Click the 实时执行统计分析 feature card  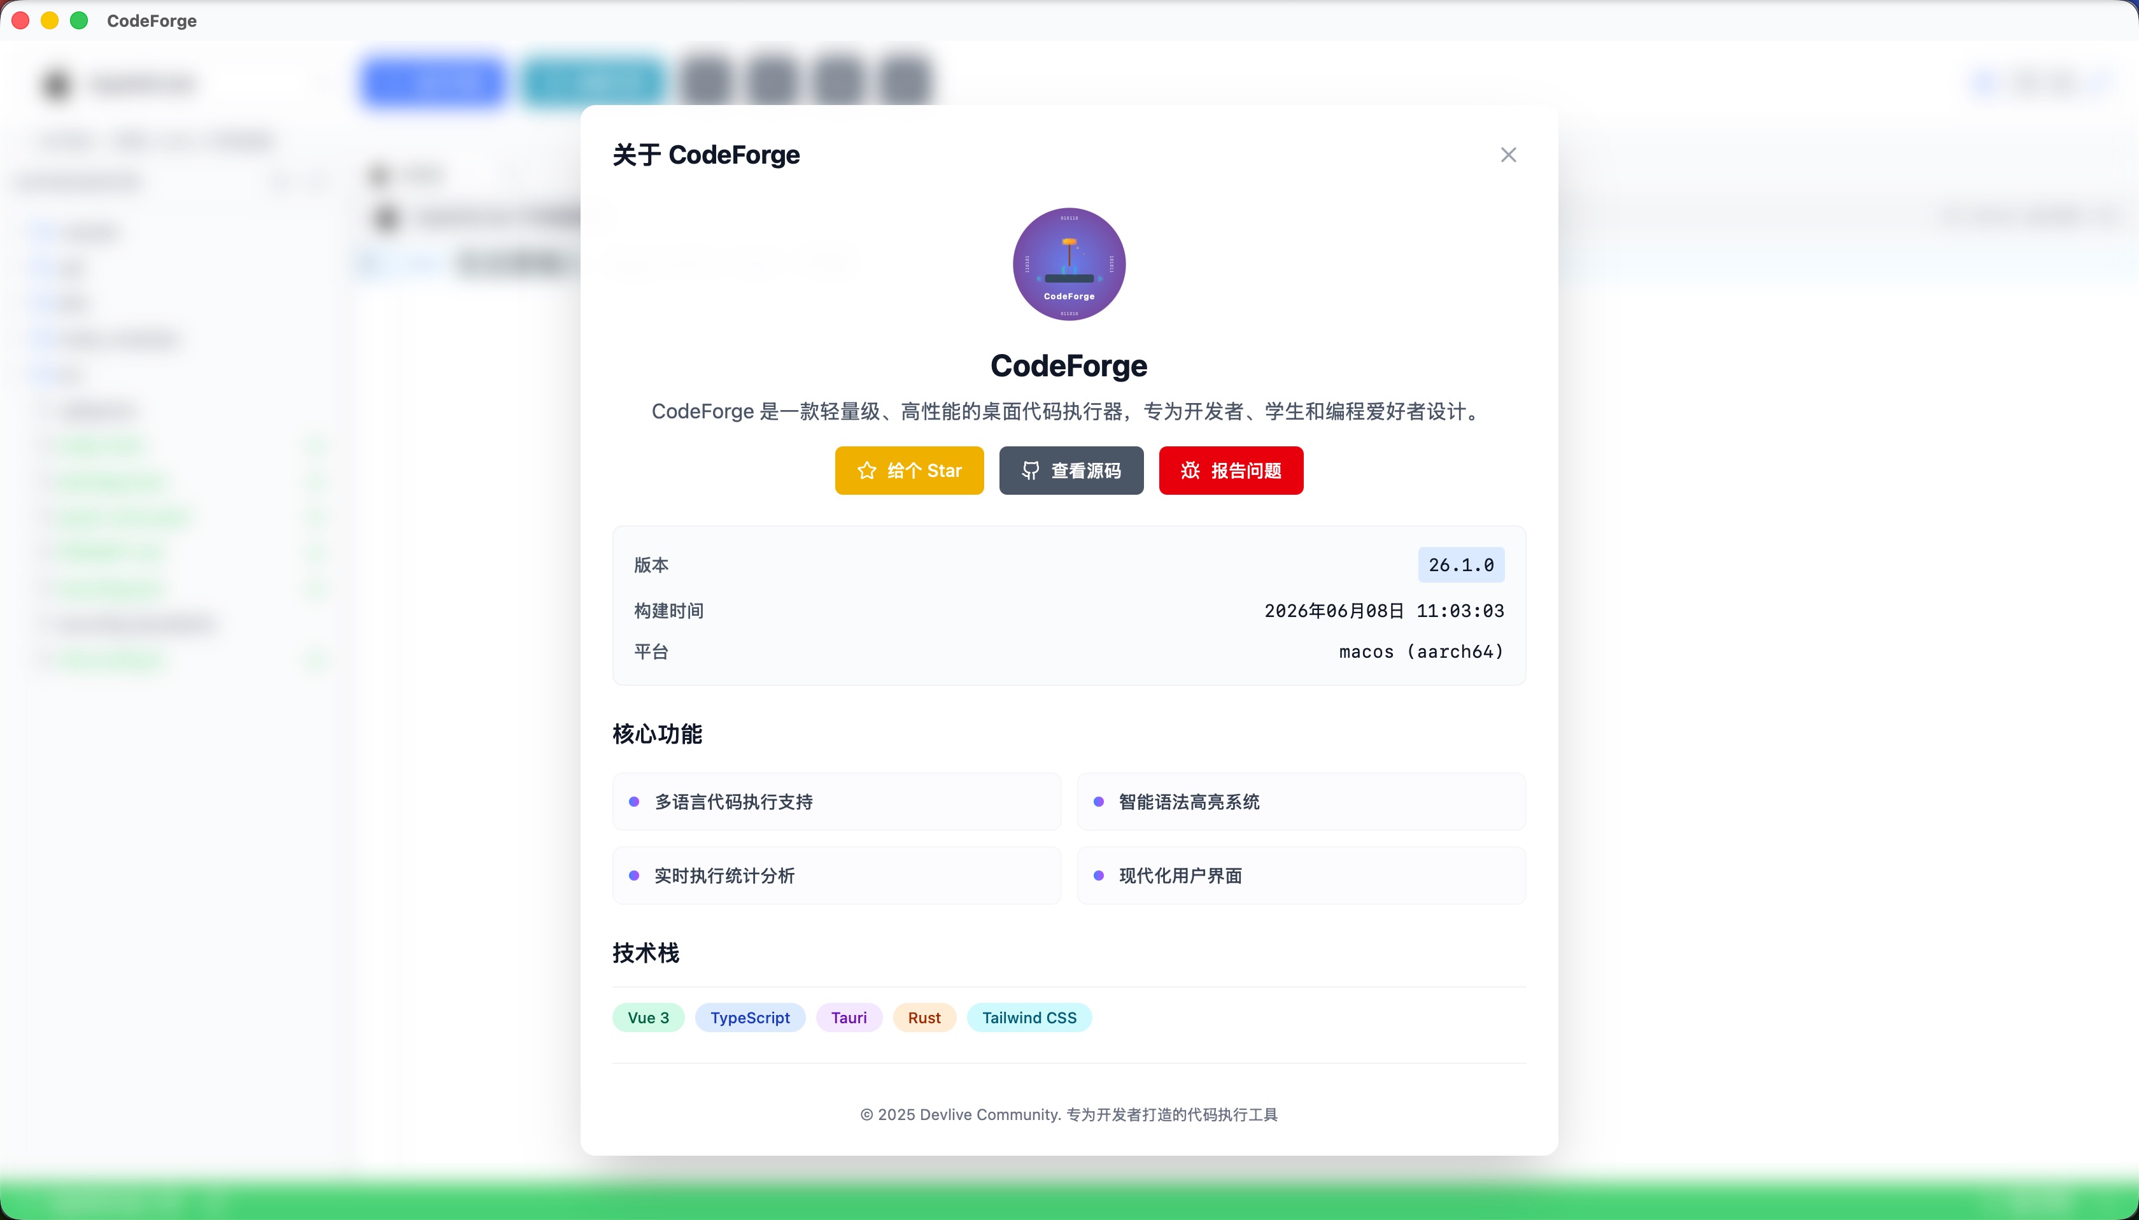[837, 876]
